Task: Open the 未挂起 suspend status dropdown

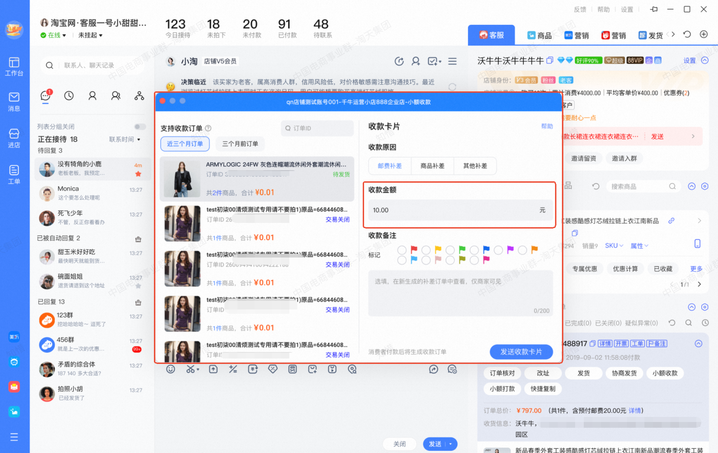Action: click(90, 35)
